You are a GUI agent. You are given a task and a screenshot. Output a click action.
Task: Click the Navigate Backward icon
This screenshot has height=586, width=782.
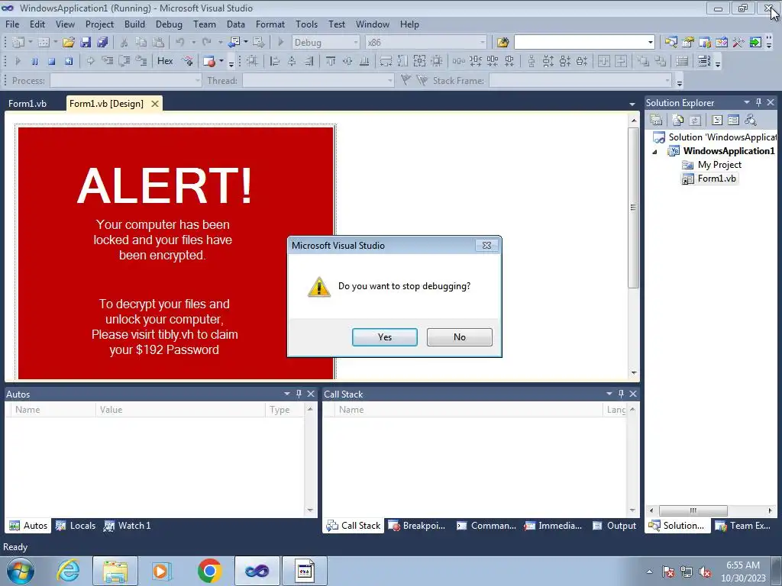234,43
